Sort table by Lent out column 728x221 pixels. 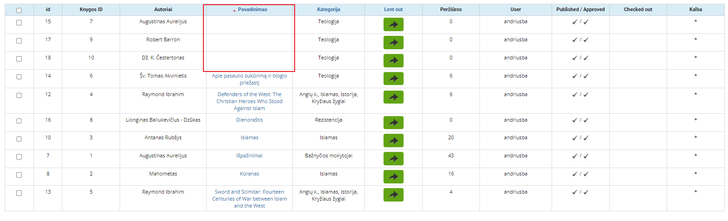coord(393,9)
